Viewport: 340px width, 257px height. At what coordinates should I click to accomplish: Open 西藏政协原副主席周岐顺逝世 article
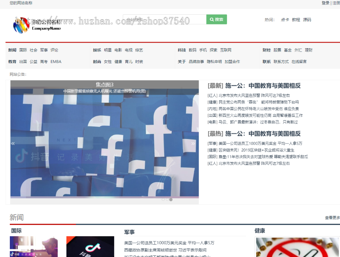click(165, 250)
